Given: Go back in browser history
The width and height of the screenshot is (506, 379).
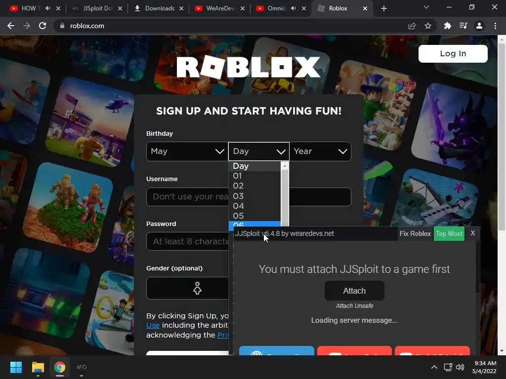Looking at the screenshot, I should pyautogui.click(x=11, y=26).
